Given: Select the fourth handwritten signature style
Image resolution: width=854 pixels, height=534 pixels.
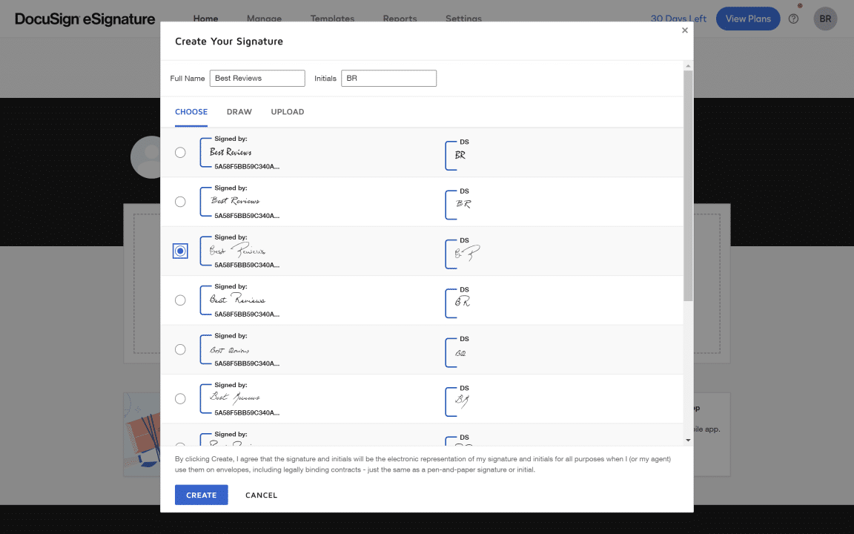Looking at the screenshot, I should click(180, 300).
